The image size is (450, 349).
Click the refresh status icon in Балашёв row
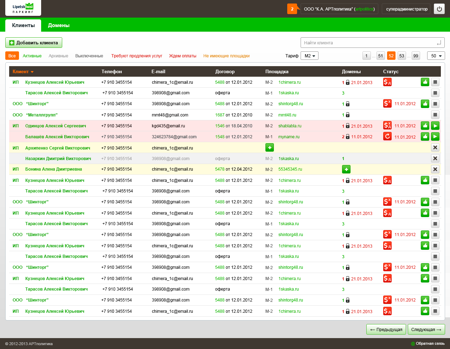[387, 136]
